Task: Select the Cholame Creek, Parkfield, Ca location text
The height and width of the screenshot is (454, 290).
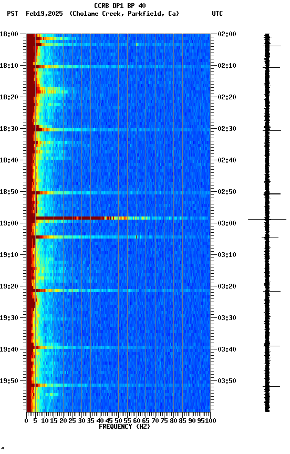Action: coord(124,14)
